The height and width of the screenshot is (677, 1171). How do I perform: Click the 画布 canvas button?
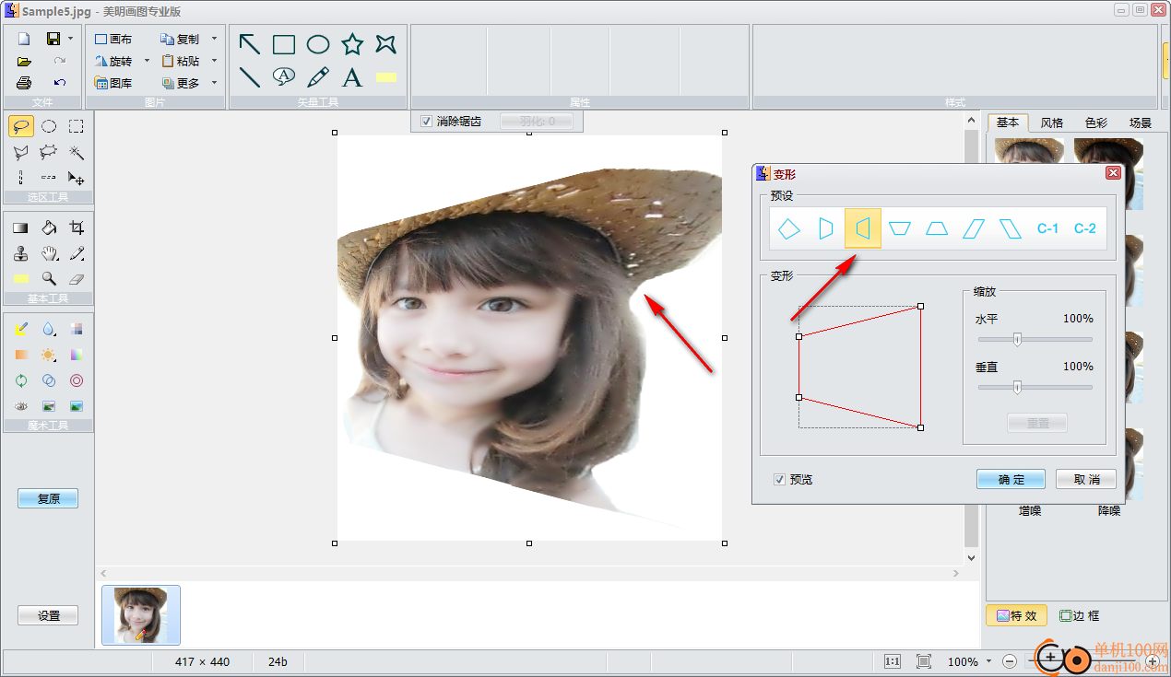(113, 39)
